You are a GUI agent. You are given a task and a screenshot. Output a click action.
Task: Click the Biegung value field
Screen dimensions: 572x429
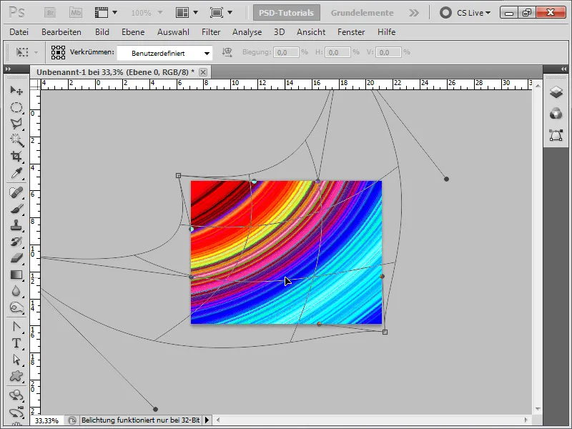[286, 52]
